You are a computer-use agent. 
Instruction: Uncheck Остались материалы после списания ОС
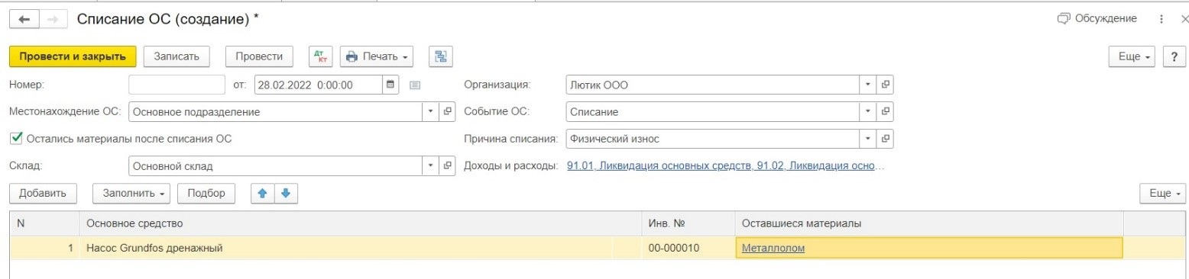16,139
